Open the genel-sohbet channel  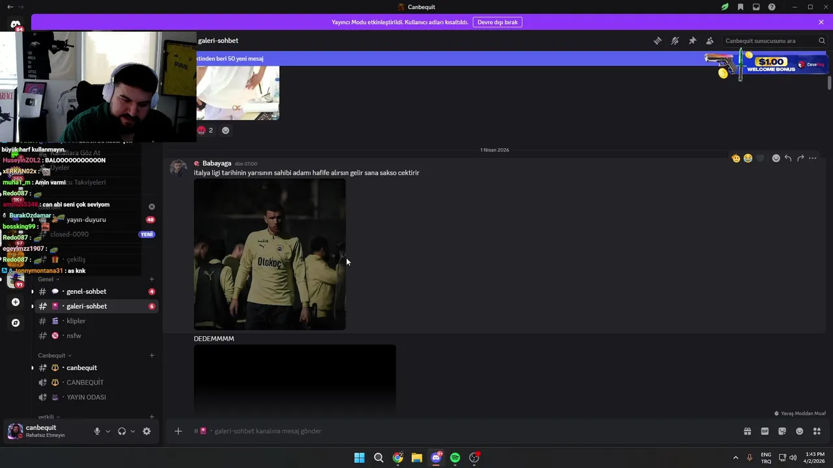coord(96,291)
